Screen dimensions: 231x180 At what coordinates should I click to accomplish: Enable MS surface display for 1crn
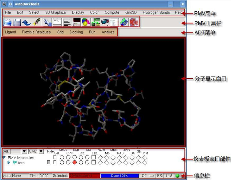click(x=87, y=162)
